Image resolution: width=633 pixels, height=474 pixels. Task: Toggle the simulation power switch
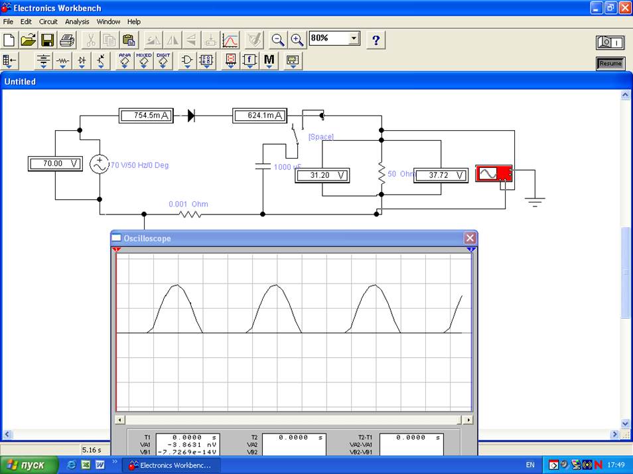click(610, 42)
